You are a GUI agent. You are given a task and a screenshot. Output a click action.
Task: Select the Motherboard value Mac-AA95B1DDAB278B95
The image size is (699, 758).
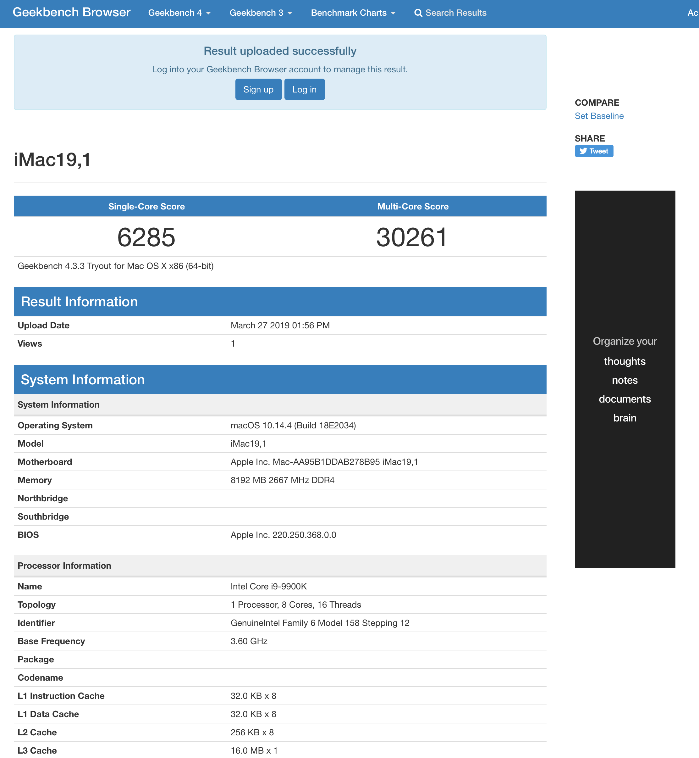(x=324, y=462)
